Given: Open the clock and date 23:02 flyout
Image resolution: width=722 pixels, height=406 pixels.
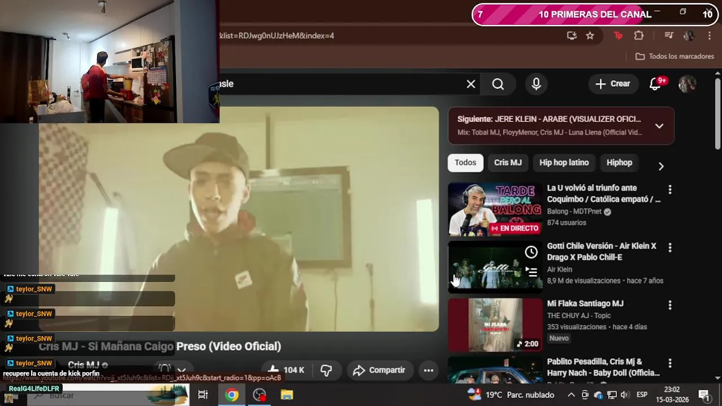Looking at the screenshot, I should coord(672,395).
